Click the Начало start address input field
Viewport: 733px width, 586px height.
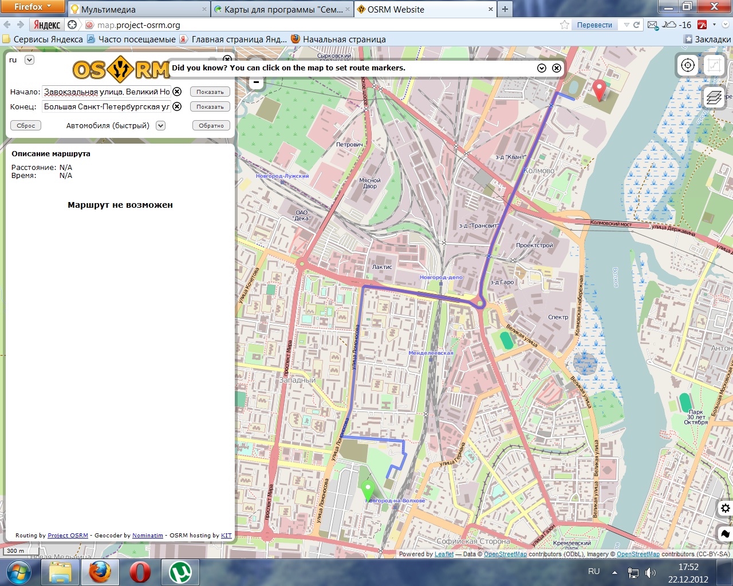pos(107,92)
